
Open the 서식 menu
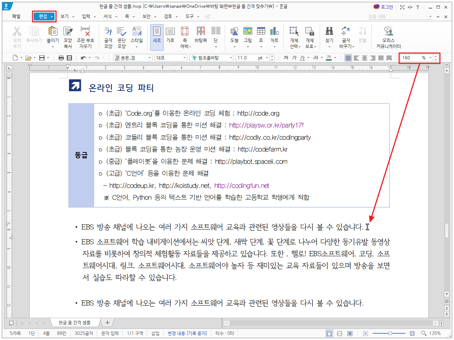click(x=108, y=17)
